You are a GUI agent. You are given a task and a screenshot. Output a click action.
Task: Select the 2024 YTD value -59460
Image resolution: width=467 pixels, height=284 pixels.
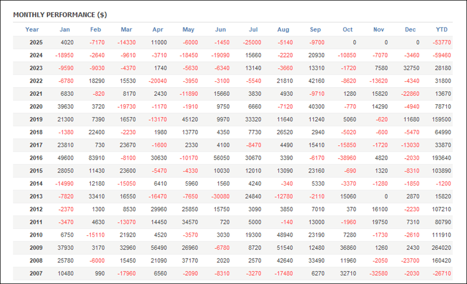tap(441, 55)
